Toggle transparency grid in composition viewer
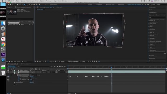Viewport: 167px width, 94px height. pyautogui.click(x=71, y=61)
